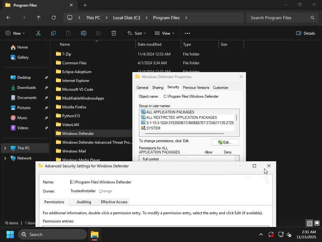
Task: Expand chevron after Local Disk (C:) breadcrumb
Action: coord(147,18)
